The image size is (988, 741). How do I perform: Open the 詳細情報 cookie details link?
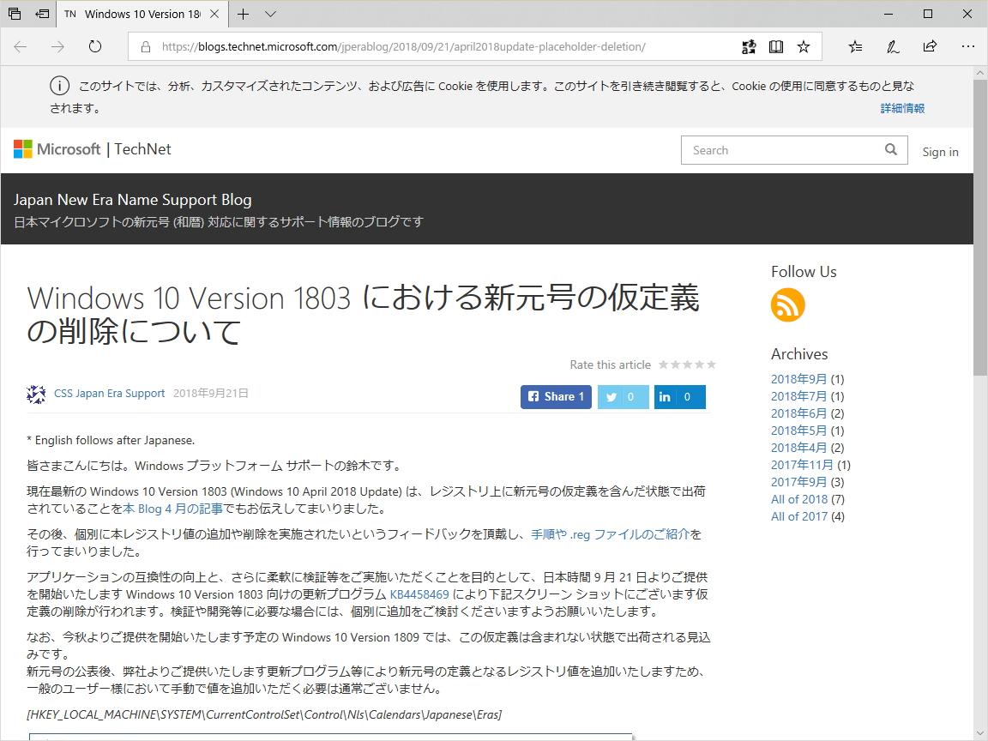(901, 108)
